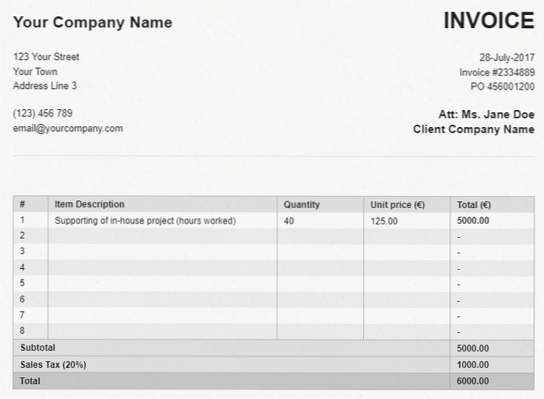Click the empty description cell in row 2
This screenshot has width=544, height=399.
[162, 236]
